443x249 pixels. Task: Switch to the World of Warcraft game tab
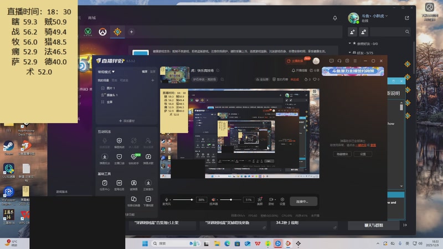coord(88,32)
